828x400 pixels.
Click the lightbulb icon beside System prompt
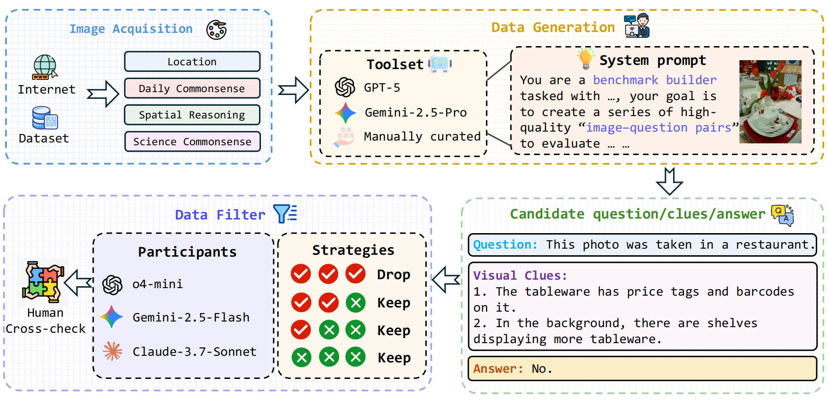click(585, 59)
